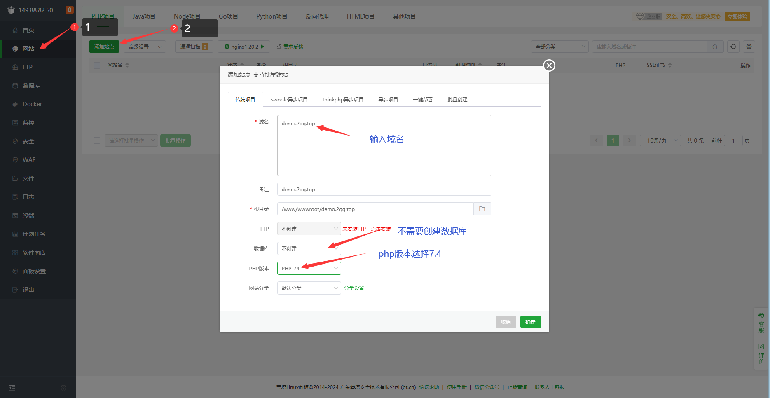Open the FTP sidebar item
The width and height of the screenshot is (770, 398).
point(27,67)
